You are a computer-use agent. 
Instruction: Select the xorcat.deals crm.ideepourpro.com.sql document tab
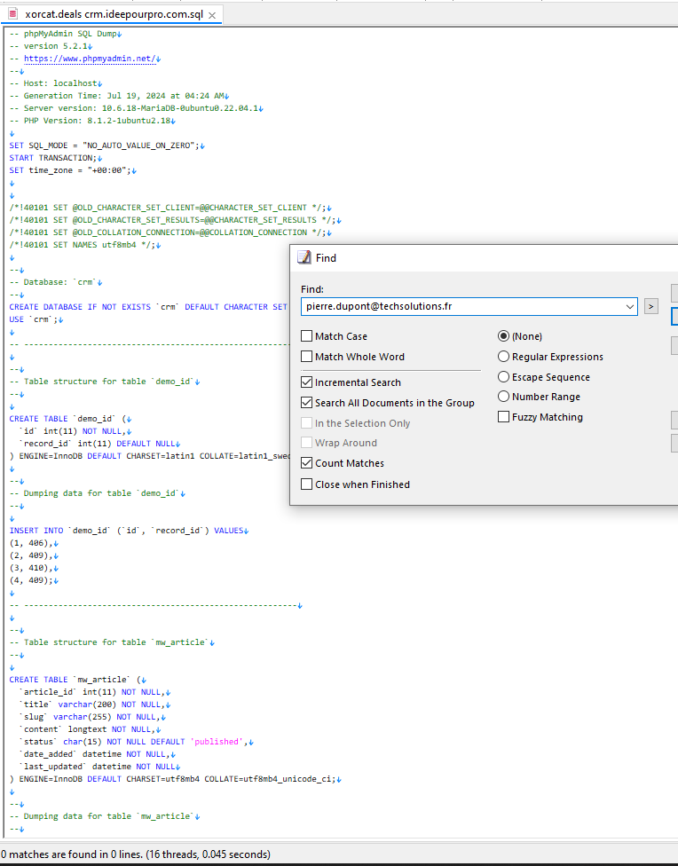pyautogui.click(x=111, y=14)
